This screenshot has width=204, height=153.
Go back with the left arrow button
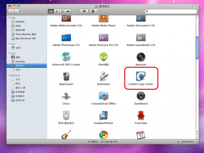coord(11,11)
